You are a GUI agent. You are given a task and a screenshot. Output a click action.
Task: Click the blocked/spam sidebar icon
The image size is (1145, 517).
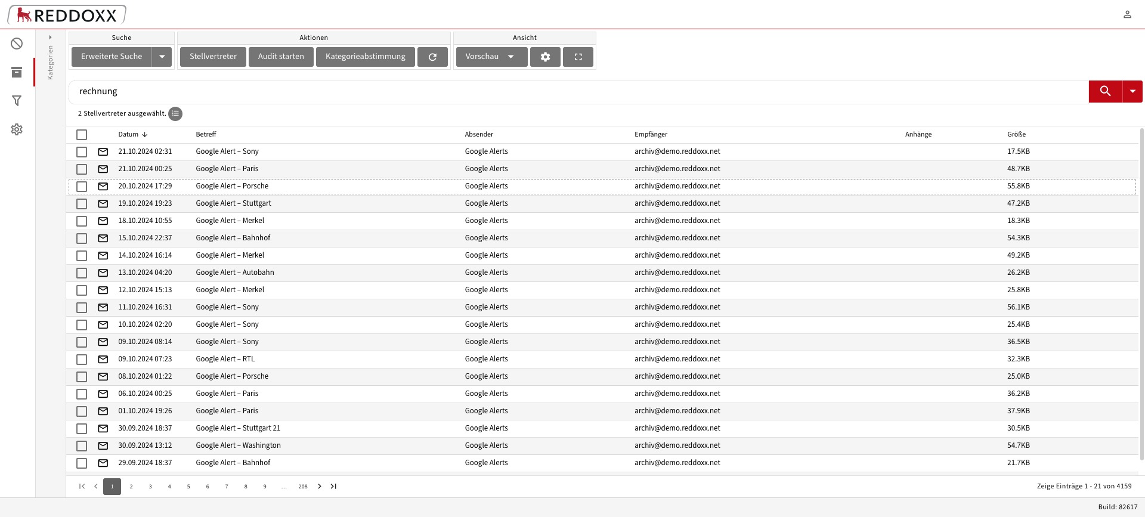click(x=17, y=44)
